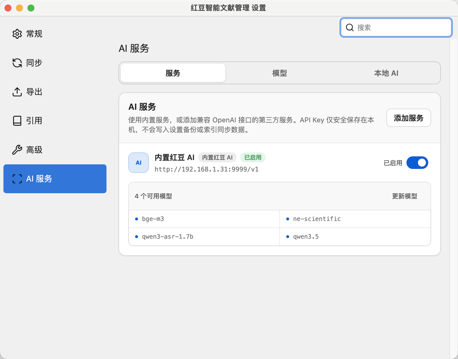458x359 pixels.
Task: Click the qwen3-asr-1.7b model entry
Action: [204, 237]
